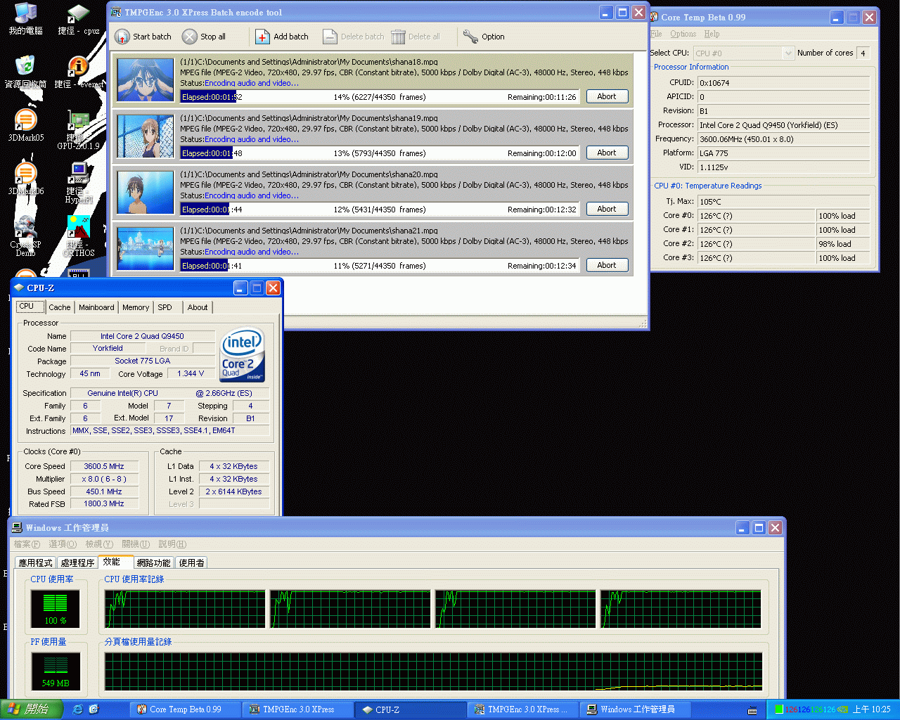This screenshot has height=720, width=900.
Task: Click Level 2 cache 2 x 6144 KBytes
Action: tap(233, 491)
